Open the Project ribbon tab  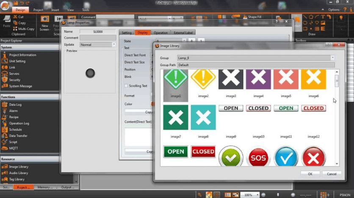pos(38,9)
